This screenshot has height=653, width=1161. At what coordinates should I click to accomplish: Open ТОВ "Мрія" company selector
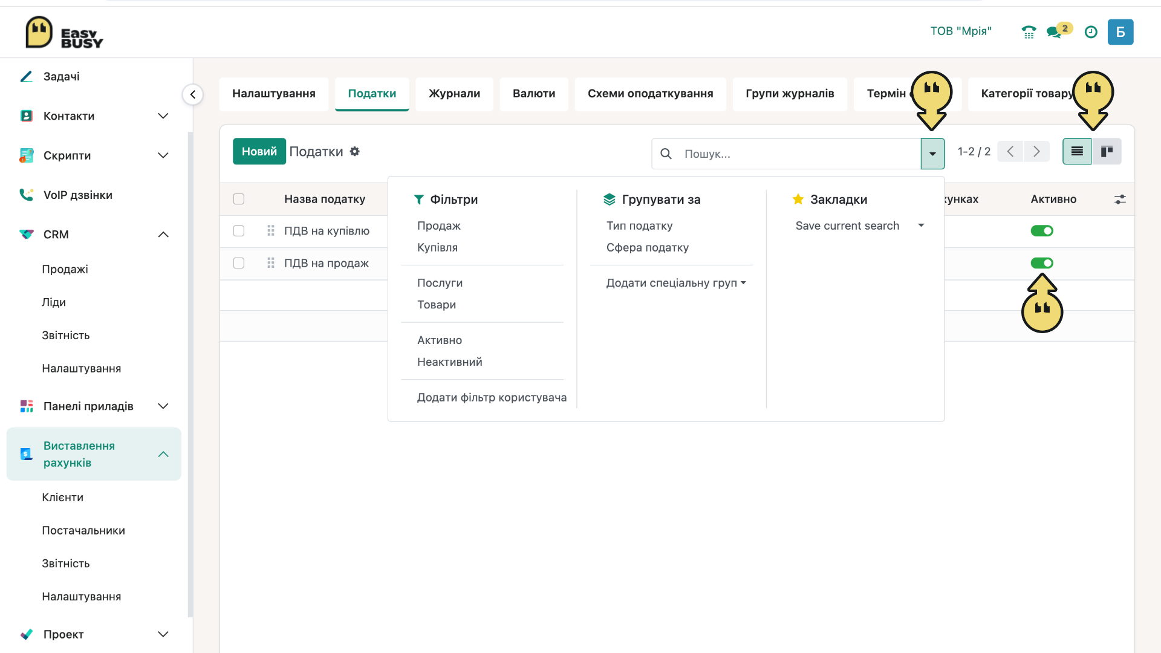[961, 31]
